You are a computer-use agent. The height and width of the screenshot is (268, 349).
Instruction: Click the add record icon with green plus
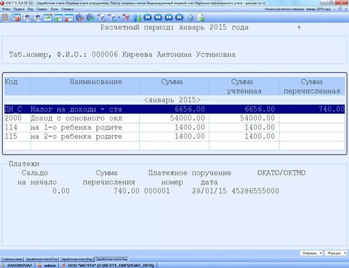[58, 17]
